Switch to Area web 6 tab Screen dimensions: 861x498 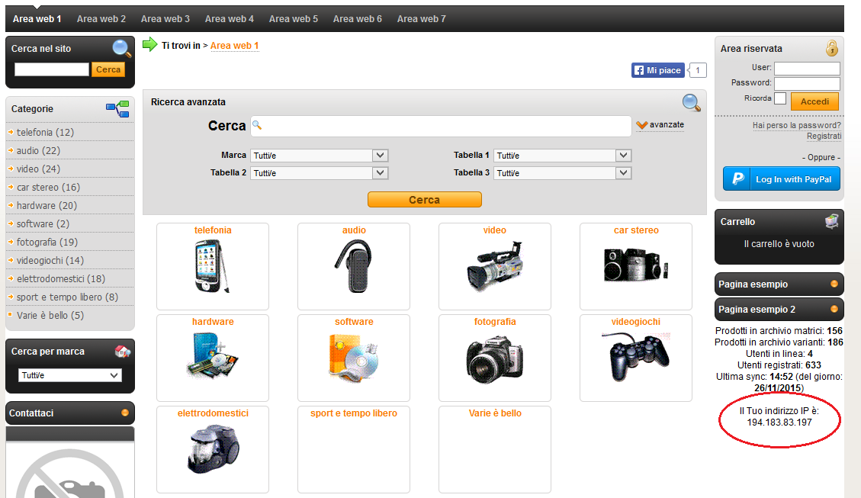[358, 18]
